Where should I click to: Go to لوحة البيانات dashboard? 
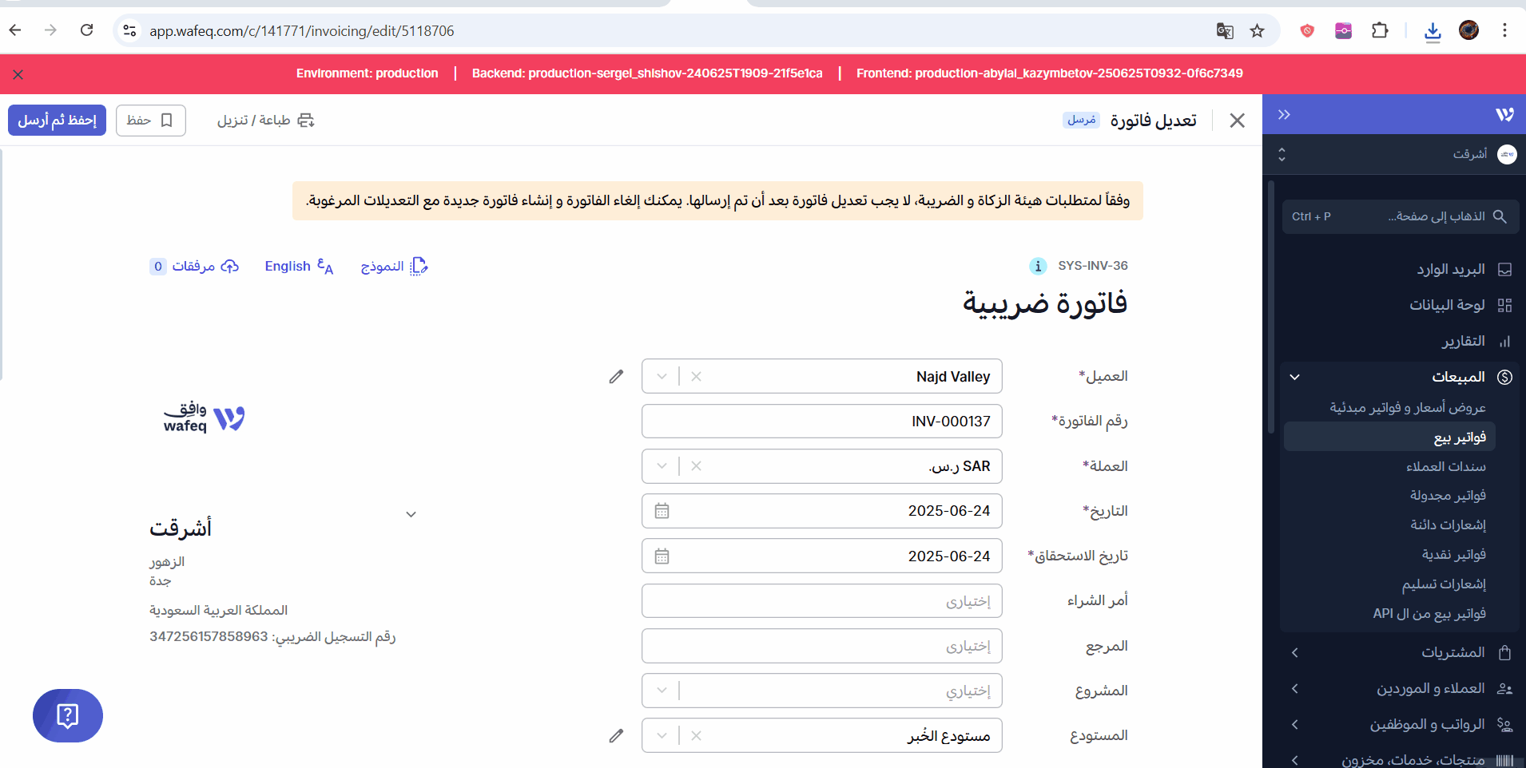[x=1447, y=305]
